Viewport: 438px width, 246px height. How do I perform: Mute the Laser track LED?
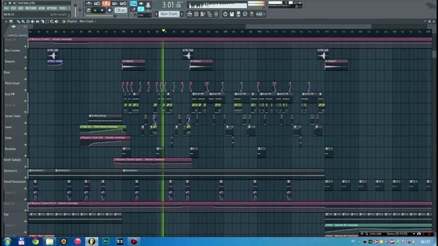[x=25, y=134]
